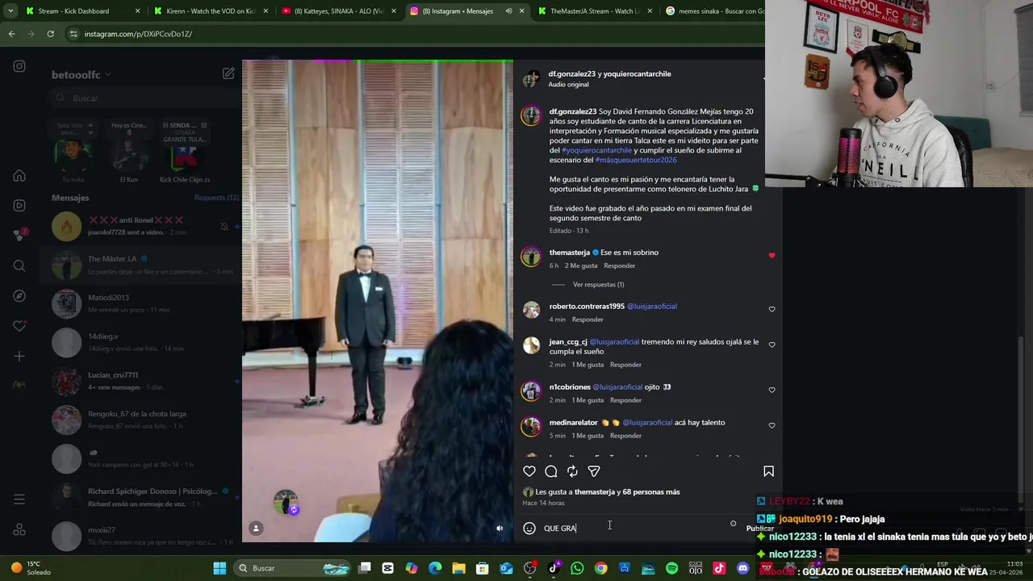The width and height of the screenshot is (1033, 581).
Task: Open The Máster J.A conversation
Action: coord(145,265)
